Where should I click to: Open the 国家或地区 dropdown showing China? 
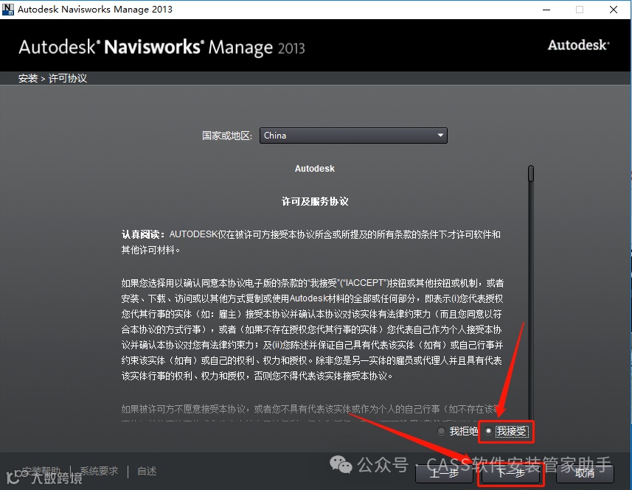coord(353,136)
